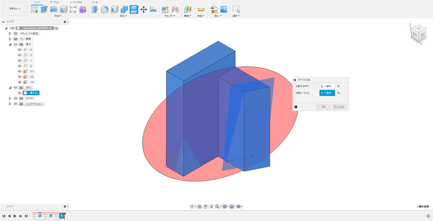433x221 pixels.
Task: Open the アセンブリ menu dropdown
Action: coord(170,16)
